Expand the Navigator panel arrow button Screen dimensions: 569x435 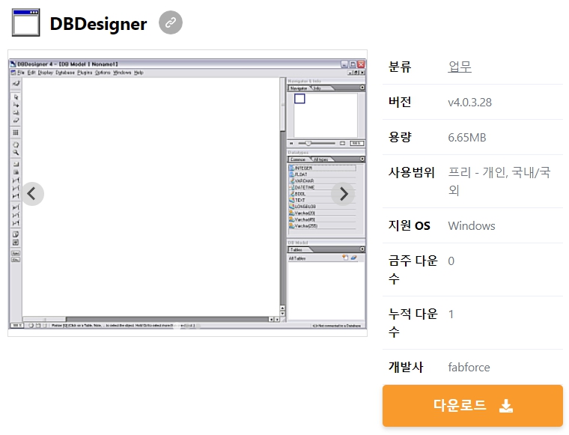pyautogui.click(x=362, y=88)
